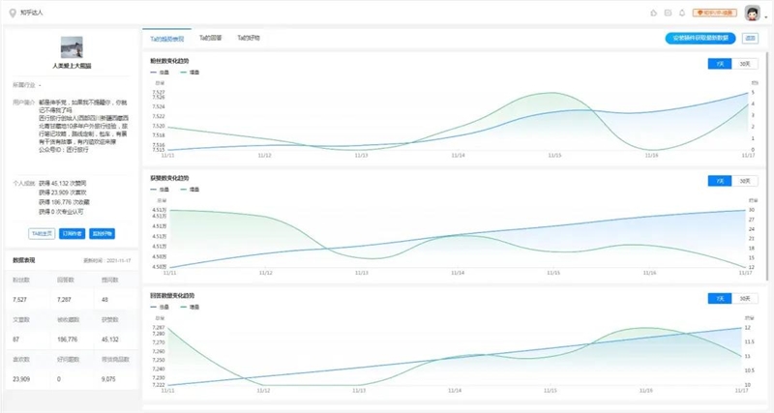Click the thumbs-up icon in top bar
Image resolution: width=774 pixels, height=413 pixels.
654,13
